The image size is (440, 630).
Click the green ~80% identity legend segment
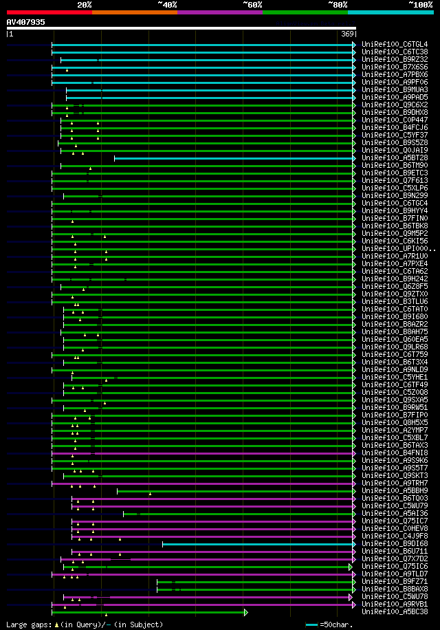(305, 12)
